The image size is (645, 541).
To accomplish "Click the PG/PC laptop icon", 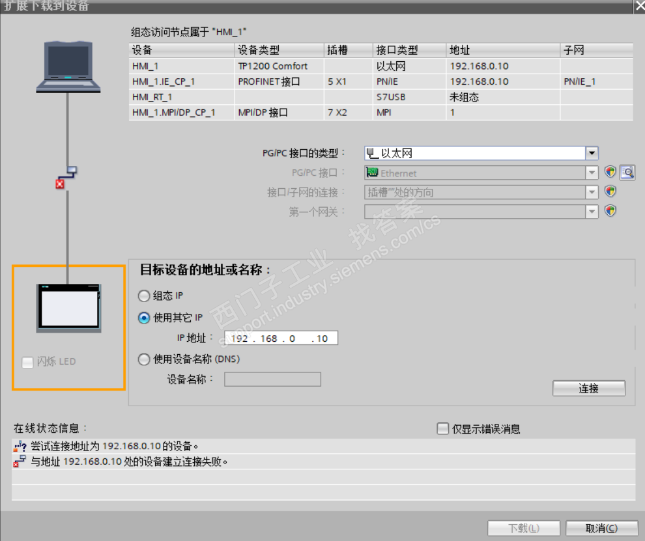I will [68, 66].
